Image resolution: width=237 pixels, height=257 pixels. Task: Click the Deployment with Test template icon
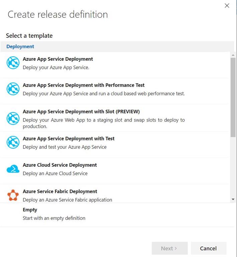[x=13, y=143]
